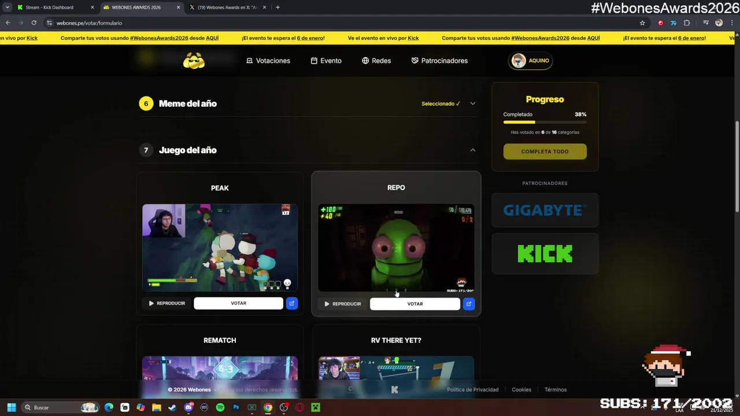Open Discord from taskbar
The height and width of the screenshot is (416, 740).
188,407
